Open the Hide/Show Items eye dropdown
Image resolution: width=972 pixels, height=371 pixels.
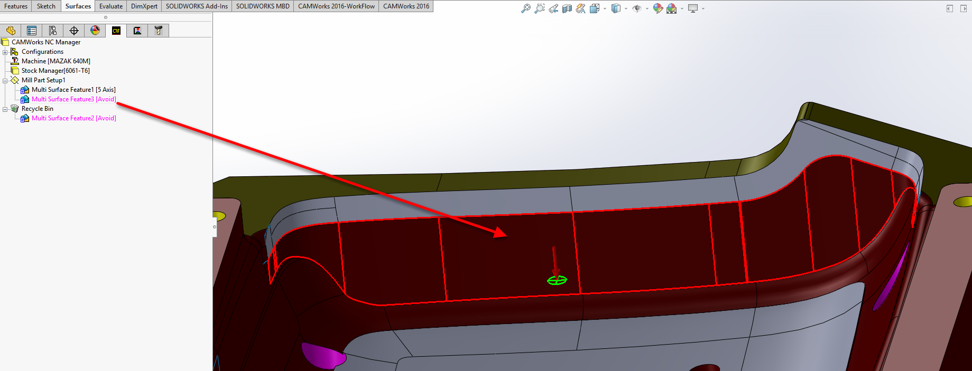click(647, 8)
